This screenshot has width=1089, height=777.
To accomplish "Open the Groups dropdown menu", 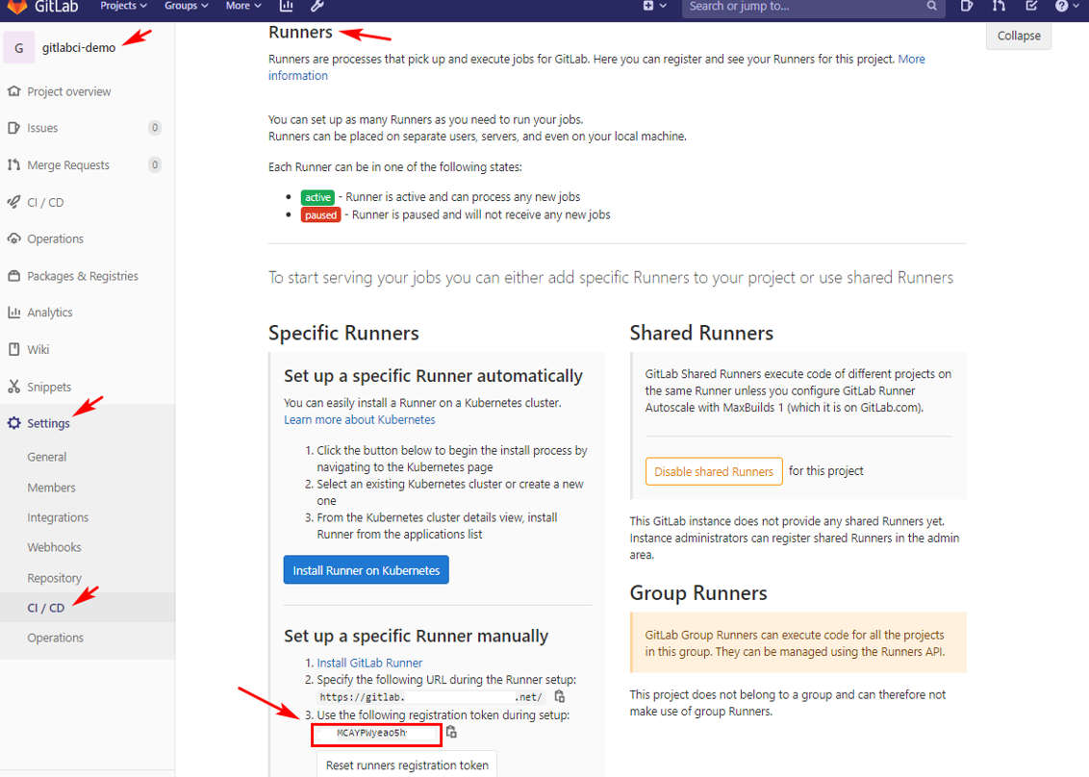I will tap(186, 6).
